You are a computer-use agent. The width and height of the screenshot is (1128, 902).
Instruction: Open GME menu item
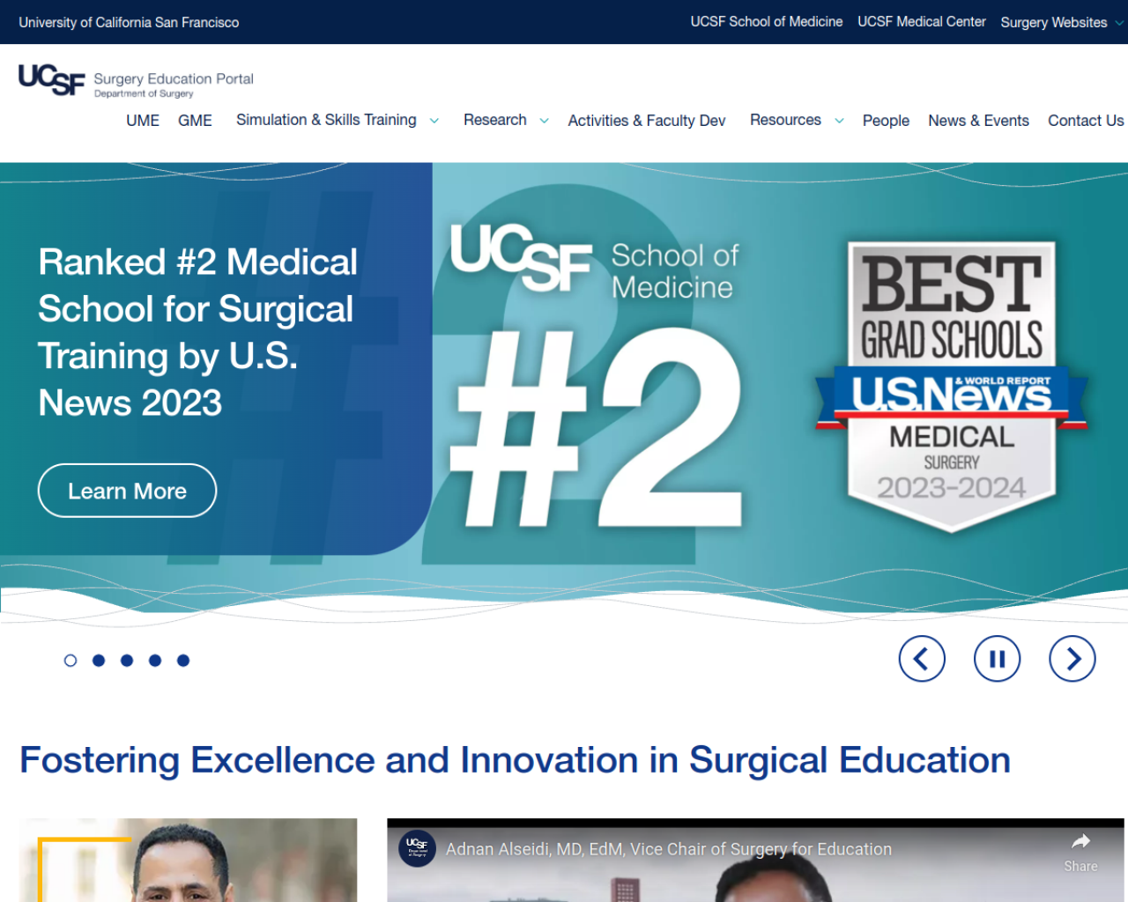click(x=195, y=121)
